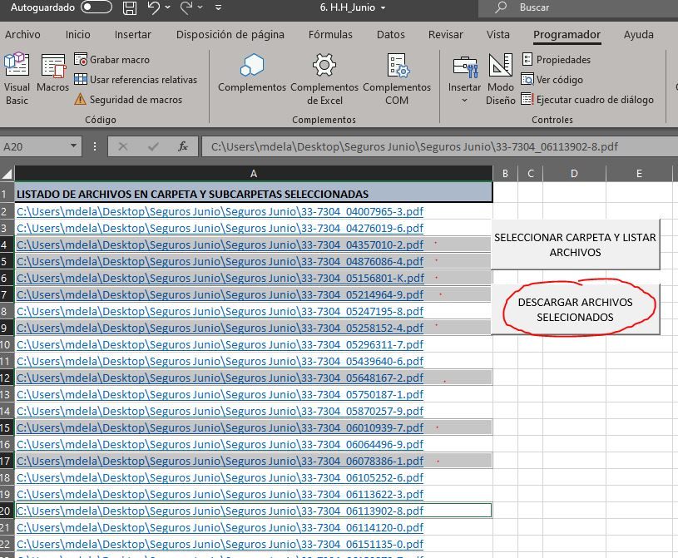Click the save icon in title bar
This screenshot has width=678, height=558.
(x=129, y=8)
